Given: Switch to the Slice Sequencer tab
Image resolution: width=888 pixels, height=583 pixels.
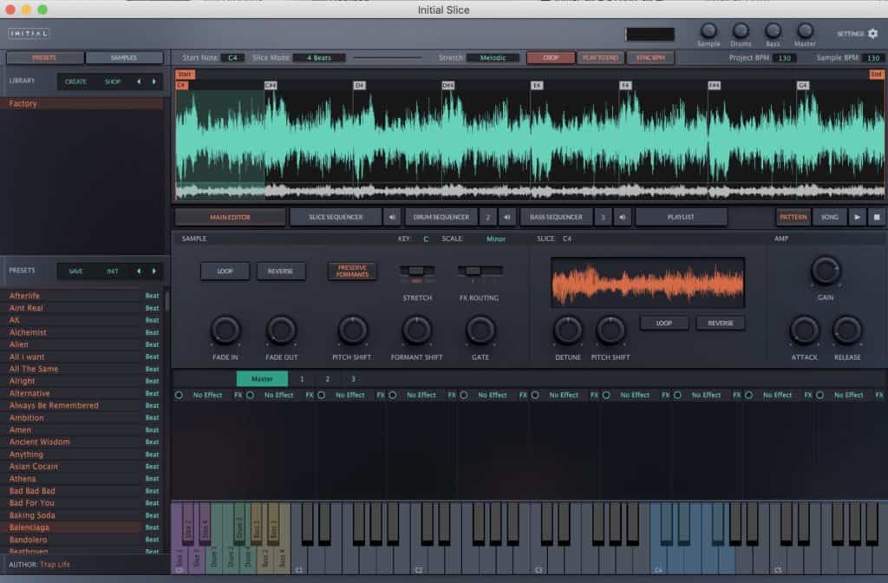Looking at the screenshot, I should [x=336, y=217].
